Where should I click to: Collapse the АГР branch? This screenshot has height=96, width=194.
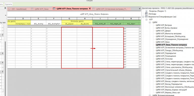[x=147, y=19]
